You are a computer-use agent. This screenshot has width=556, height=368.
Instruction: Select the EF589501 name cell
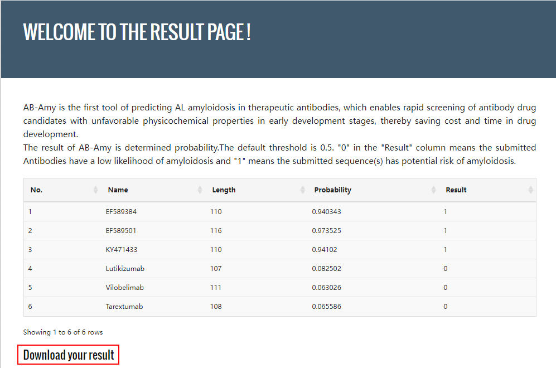(x=121, y=231)
